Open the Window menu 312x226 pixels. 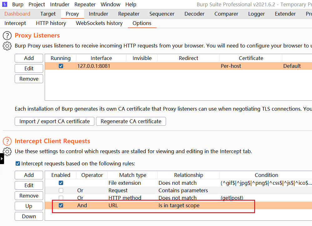click(110, 4)
